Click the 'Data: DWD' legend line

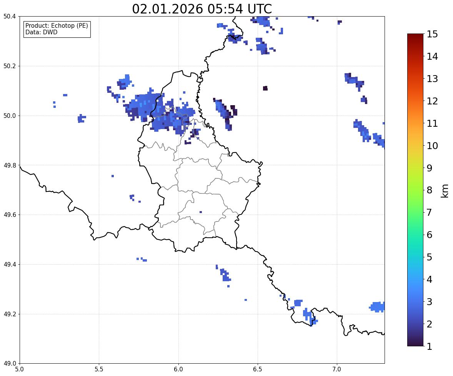tap(41, 32)
